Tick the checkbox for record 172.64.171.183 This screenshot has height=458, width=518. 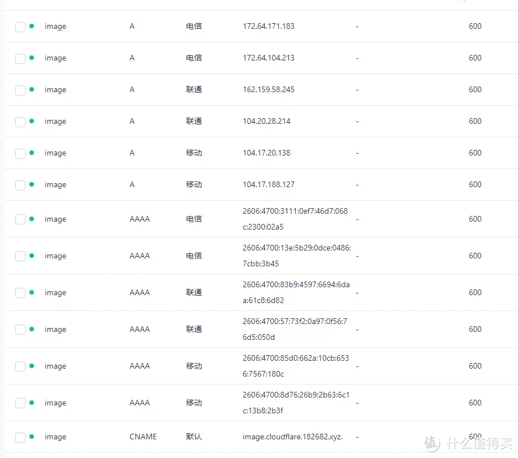[x=20, y=27]
